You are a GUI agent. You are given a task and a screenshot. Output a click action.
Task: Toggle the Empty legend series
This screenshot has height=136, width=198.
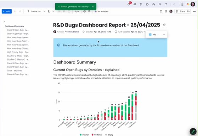pos(109,135)
